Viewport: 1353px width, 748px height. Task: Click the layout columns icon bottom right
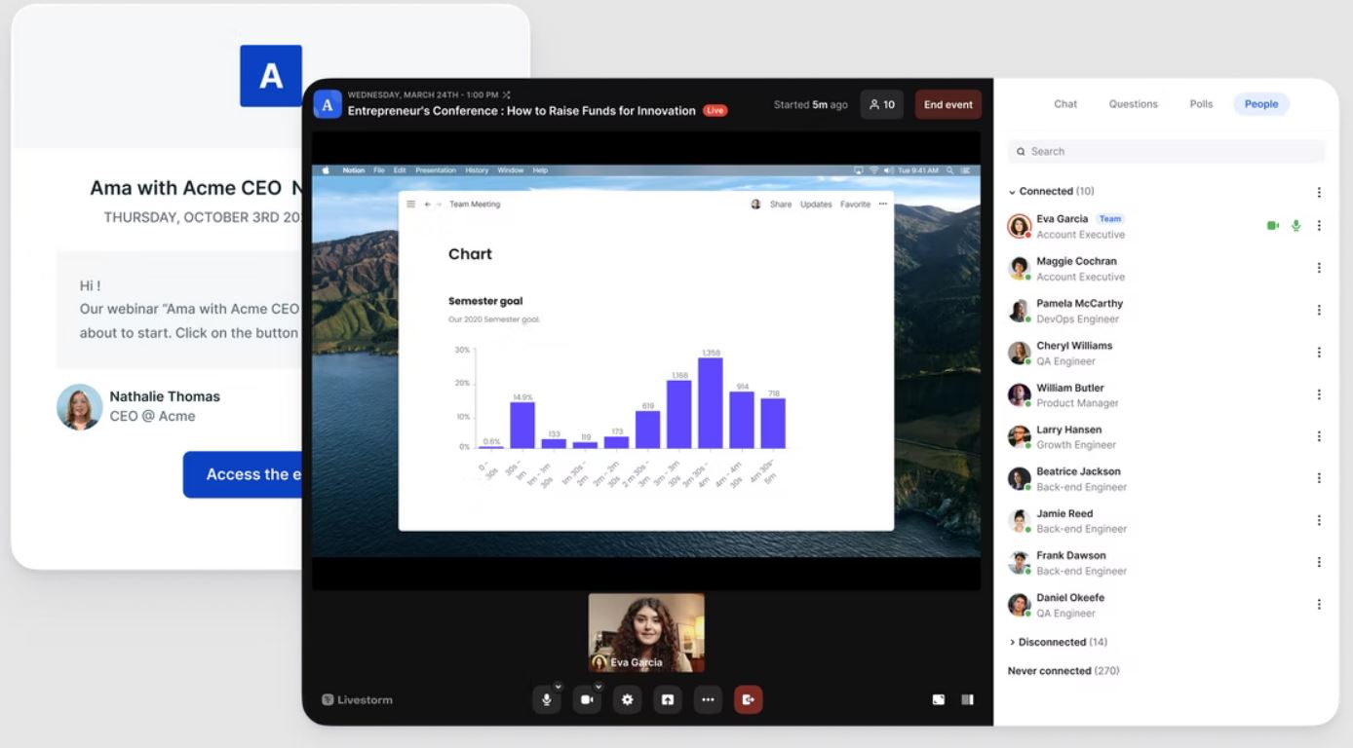pyautogui.click(x=967, y=698)
